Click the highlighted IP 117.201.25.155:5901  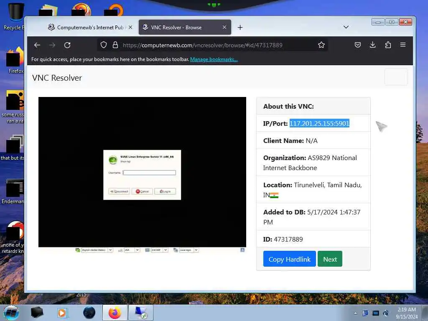[319, 123]
